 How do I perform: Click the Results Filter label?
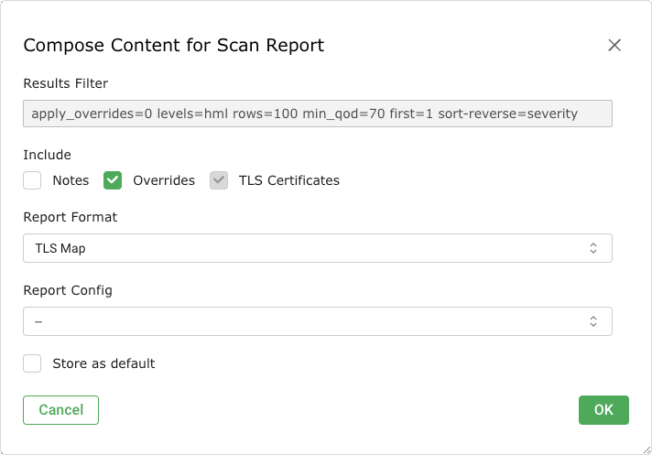(x=66, y=83)
